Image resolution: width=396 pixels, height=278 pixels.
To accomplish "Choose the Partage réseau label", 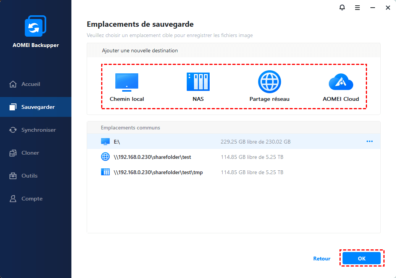I will [x=270, y=99].
